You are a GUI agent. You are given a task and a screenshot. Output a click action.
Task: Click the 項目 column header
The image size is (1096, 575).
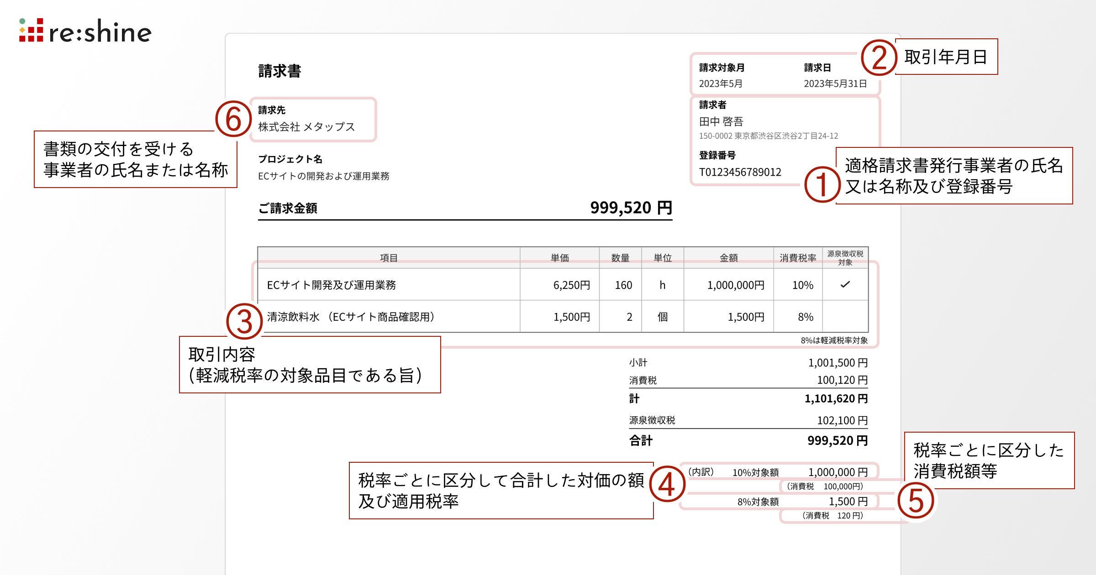click(x=389, y=258)
